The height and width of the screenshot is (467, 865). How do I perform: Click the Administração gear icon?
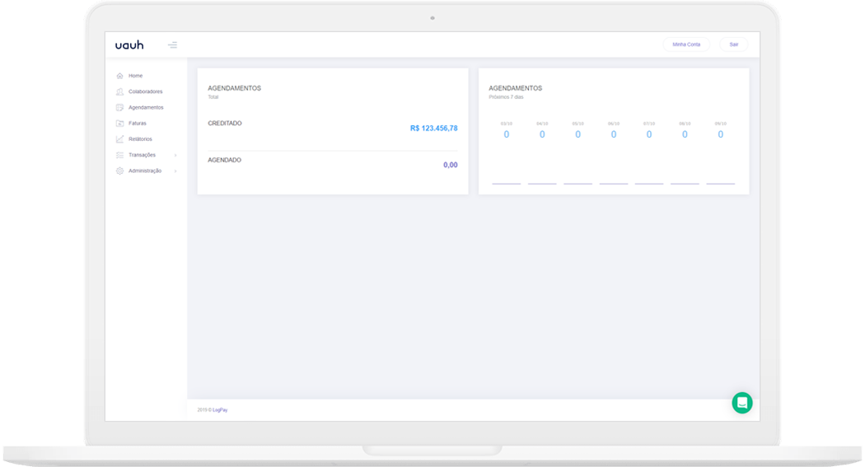(x=119, y=171)
